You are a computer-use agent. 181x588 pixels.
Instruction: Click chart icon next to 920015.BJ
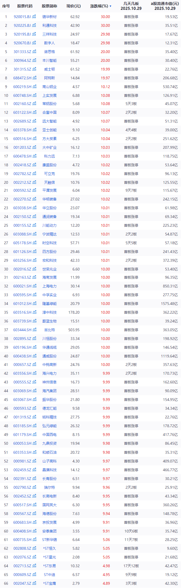pos(34,17)
